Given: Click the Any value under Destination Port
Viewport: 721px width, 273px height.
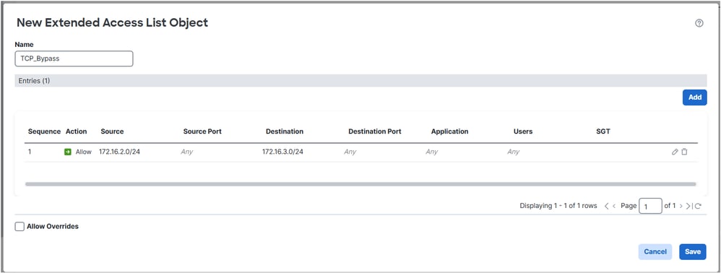Looking at the screenshot, I should coord(350,152).
